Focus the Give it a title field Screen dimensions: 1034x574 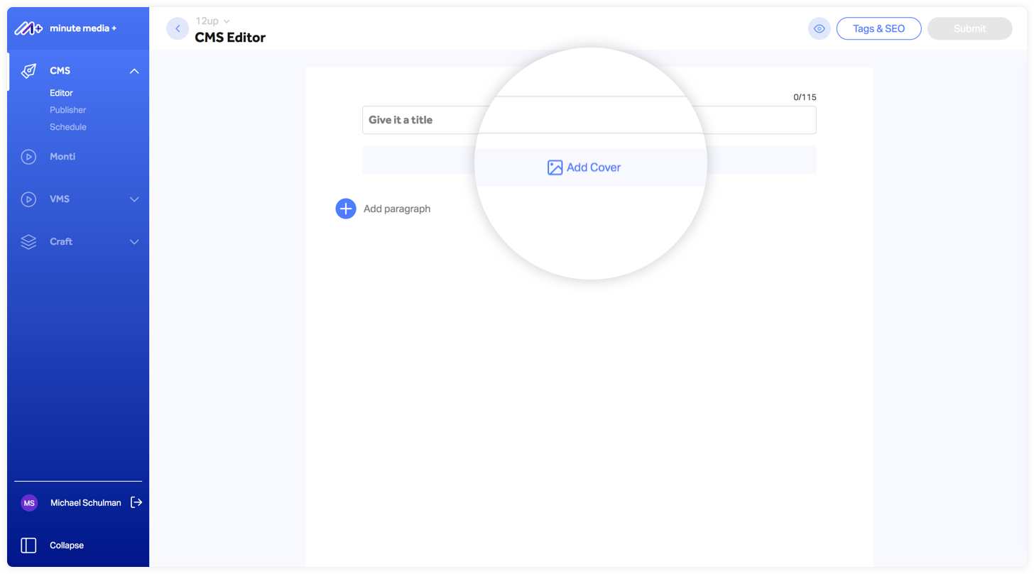[589, 120]
